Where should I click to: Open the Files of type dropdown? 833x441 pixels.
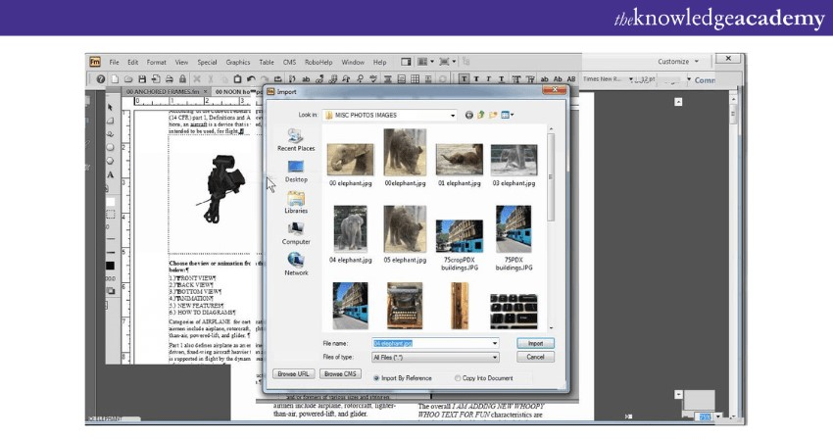pyautogui.click(x=494, y=357)
